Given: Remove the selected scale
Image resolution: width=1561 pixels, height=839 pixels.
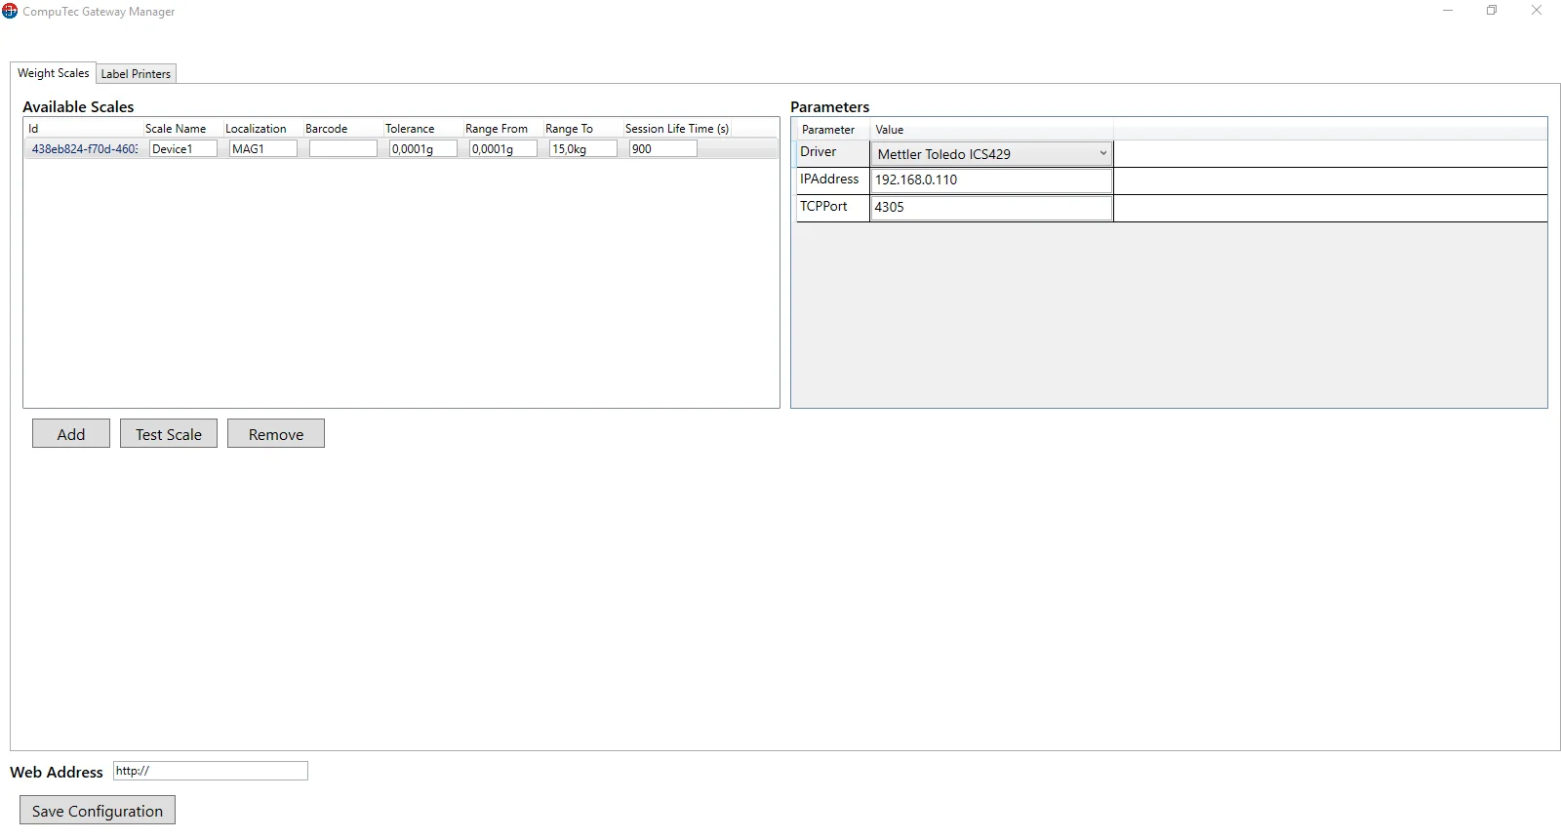Looking at the screenshot, I should pos(275,434).
